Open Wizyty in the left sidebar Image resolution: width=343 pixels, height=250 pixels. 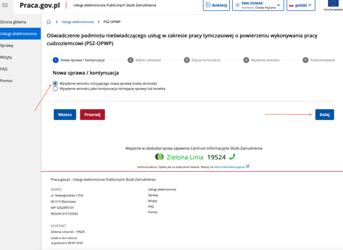(x=6, y=57)
